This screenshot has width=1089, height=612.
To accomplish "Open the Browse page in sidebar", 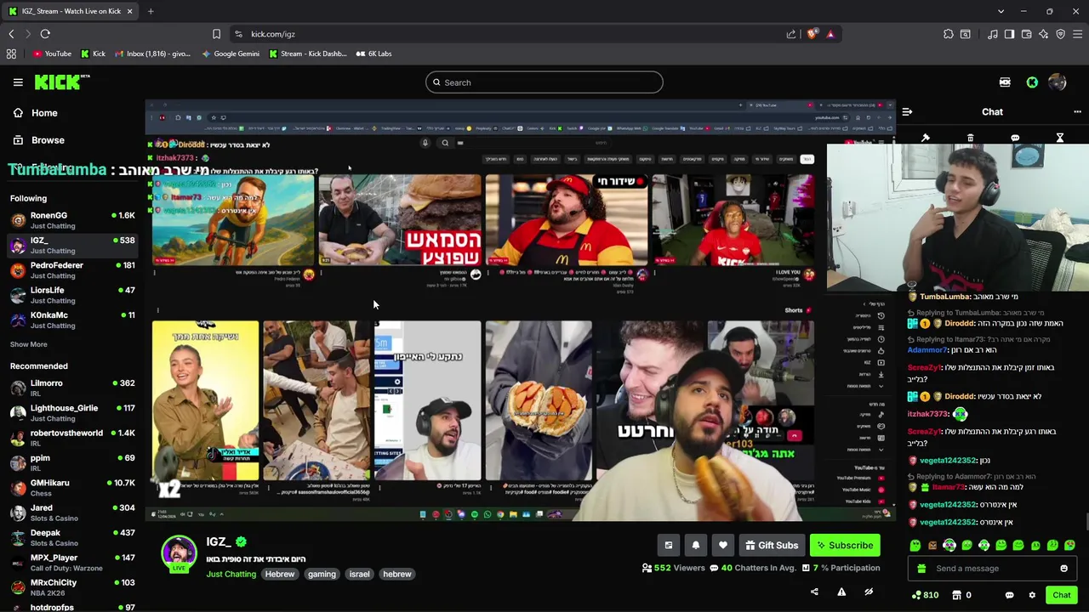I will click(x=38, y=140).
